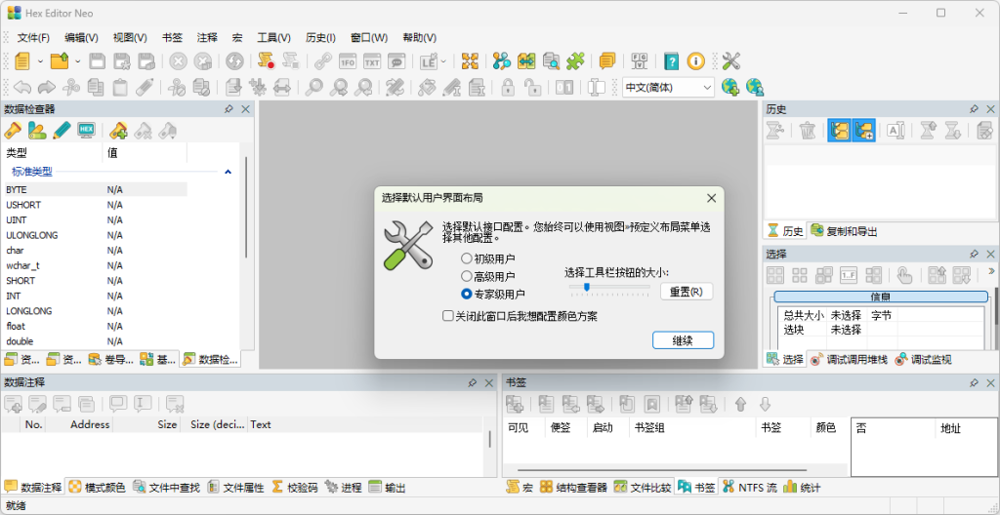The width and height of the screenshot is (1000, 515).
Task: Click the scissors Cut toolbar icon
Action: (x=71, y=88)
